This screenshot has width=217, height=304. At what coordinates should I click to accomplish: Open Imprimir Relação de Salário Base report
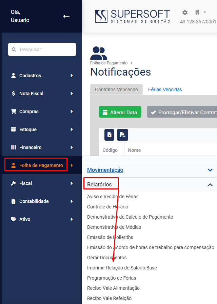click(122, 268)
